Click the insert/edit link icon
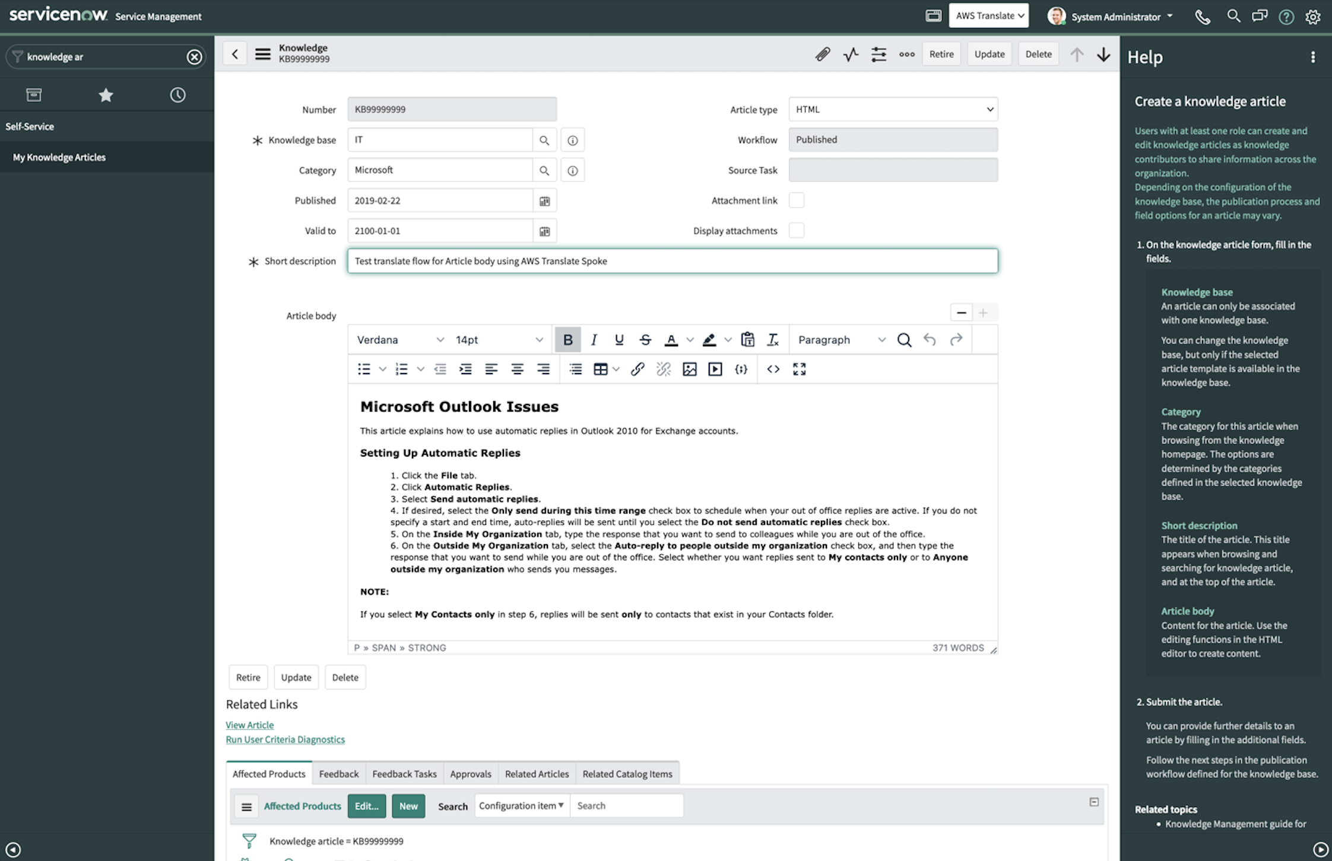Viewport: 1332px width, 861px height. click(638, 369)
